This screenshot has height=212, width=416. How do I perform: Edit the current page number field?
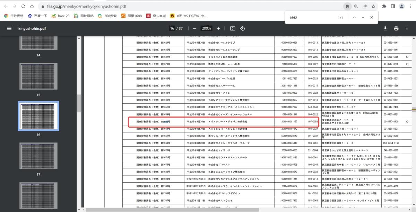[172, 28]
